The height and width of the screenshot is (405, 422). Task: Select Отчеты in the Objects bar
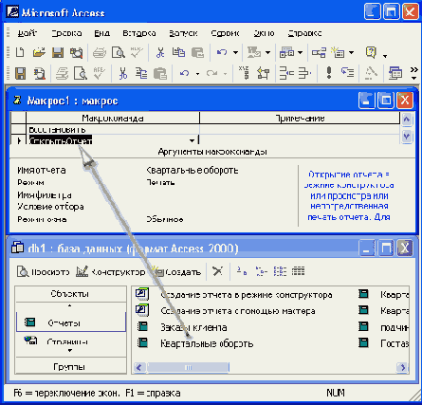(71, 322)
